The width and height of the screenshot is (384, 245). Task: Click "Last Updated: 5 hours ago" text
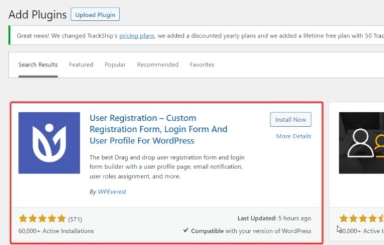point(274,218)
